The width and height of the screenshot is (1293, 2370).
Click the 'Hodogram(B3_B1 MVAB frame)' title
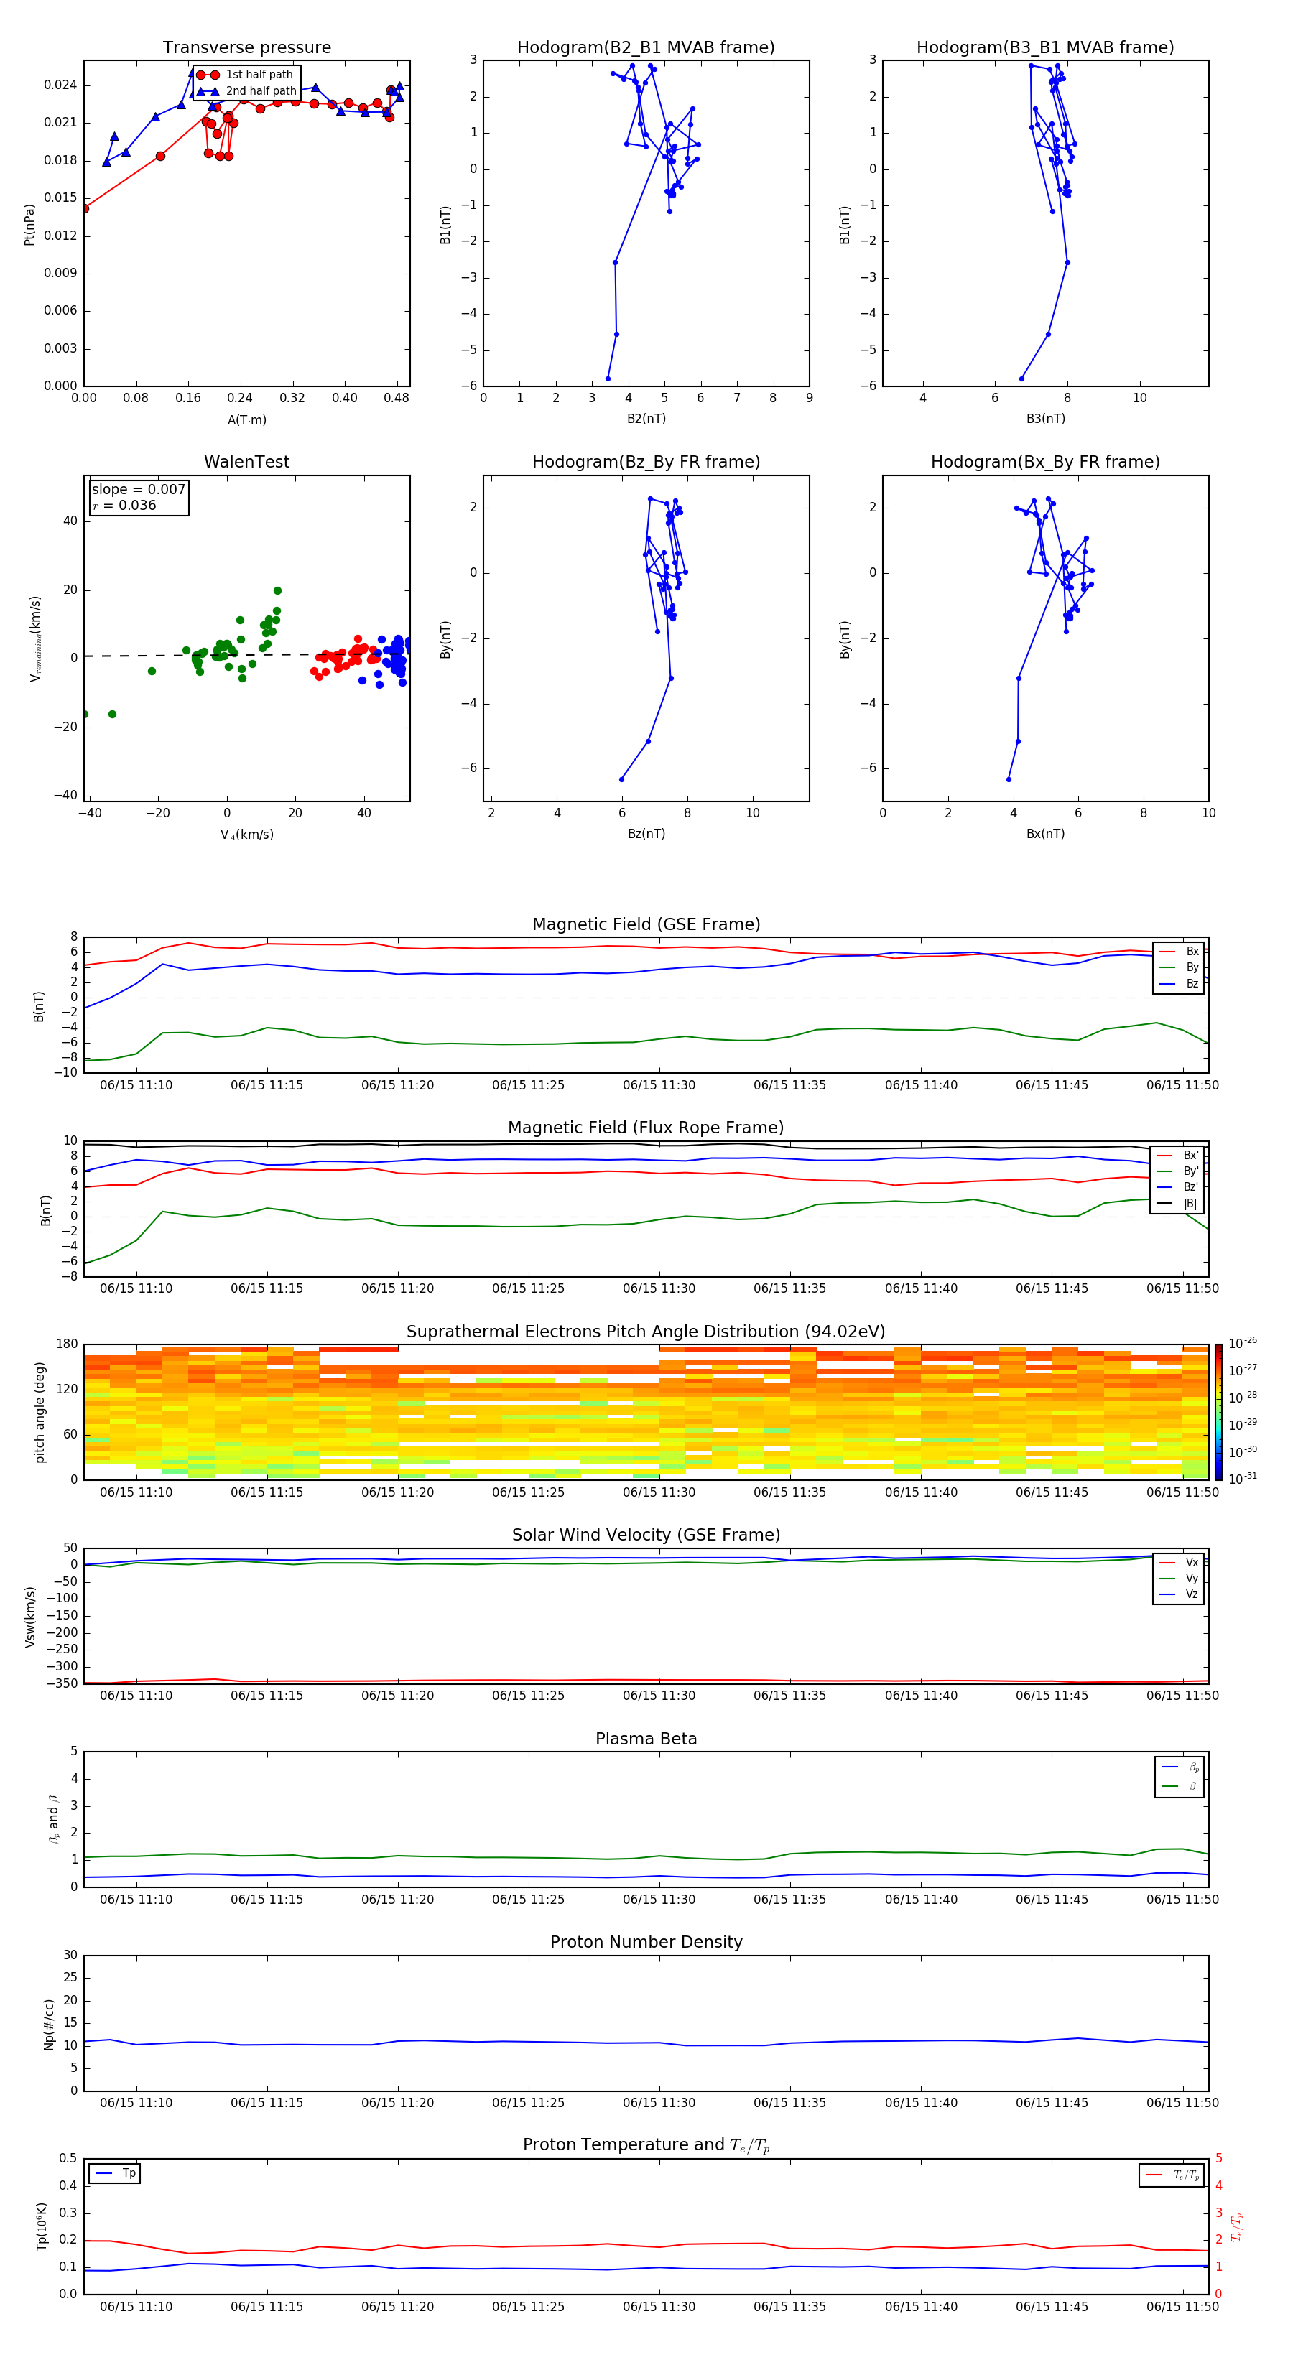[x=1045, y=47]
